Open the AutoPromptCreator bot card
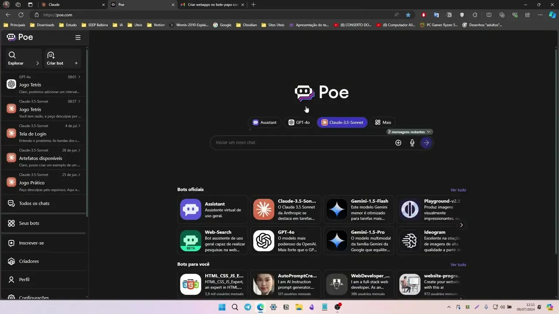 coord(286,284)
